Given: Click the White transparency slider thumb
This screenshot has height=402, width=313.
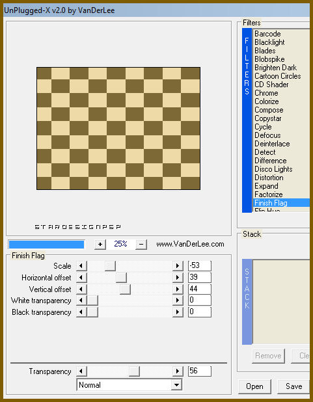Looking at the screenshot, I should click(x=92, y=301).
